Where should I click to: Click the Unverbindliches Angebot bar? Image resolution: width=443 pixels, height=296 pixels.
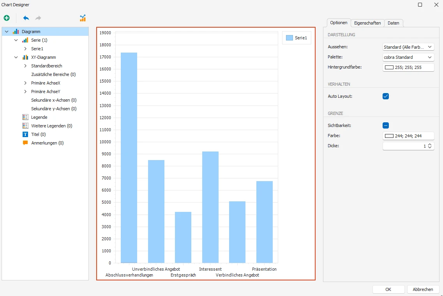pyautogui.click(x=156, y=211)
